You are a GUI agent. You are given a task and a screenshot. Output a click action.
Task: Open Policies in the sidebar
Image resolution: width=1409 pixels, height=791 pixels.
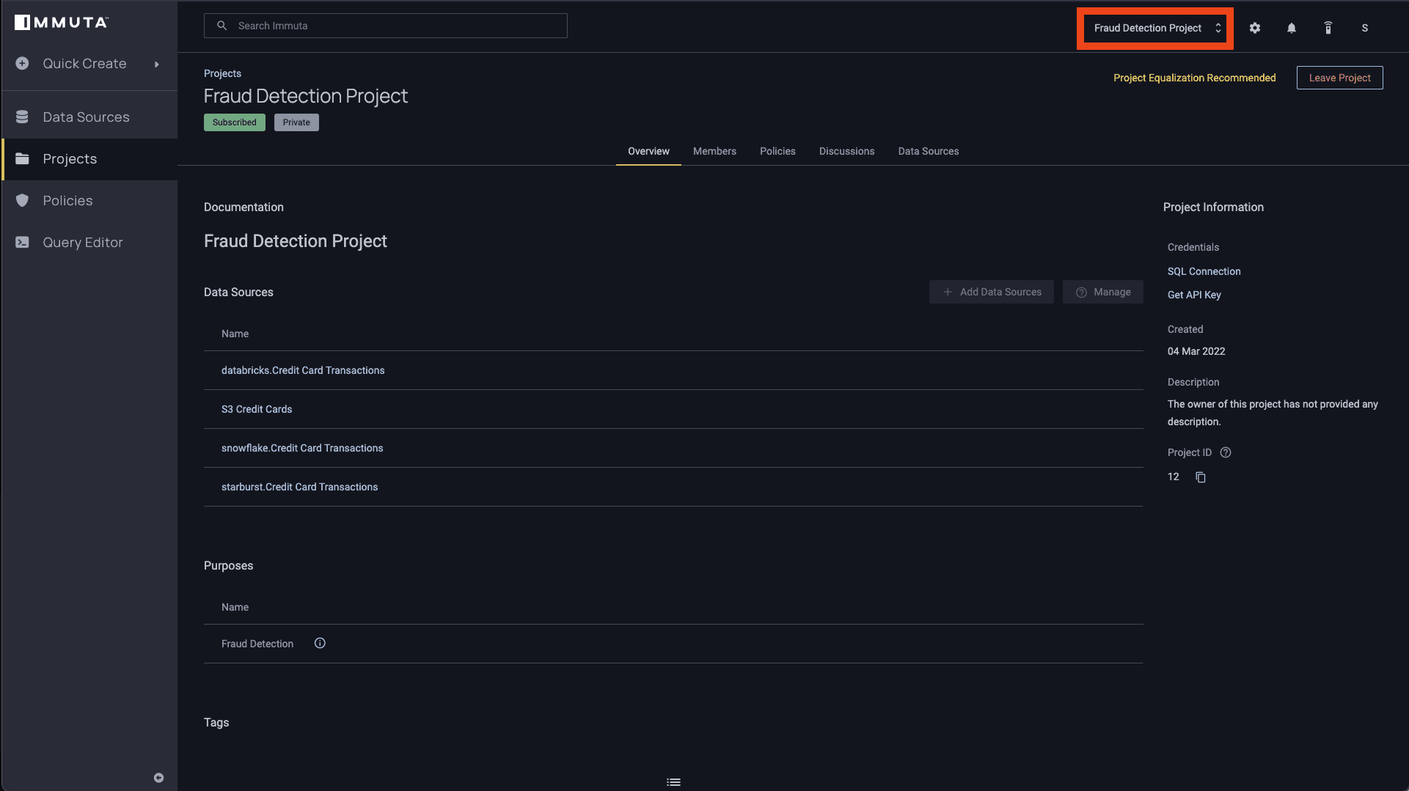click(x=89, y=201)
